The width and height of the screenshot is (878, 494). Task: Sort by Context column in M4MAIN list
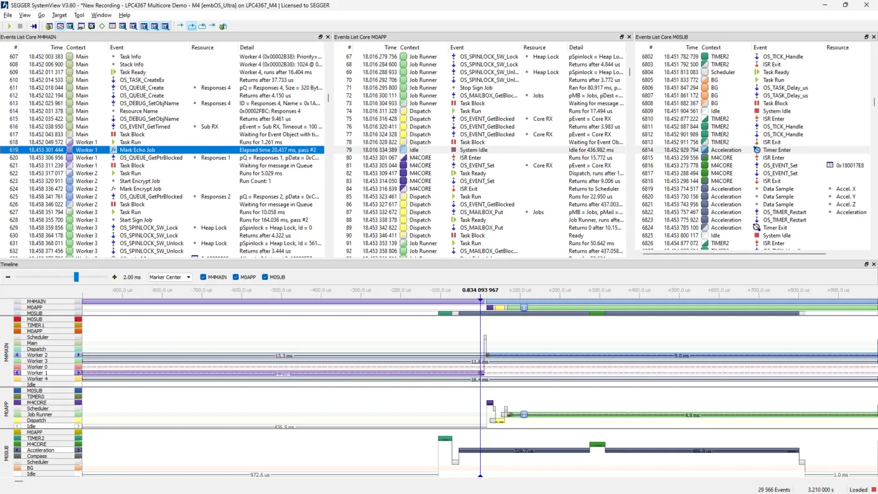coord(76,47)
